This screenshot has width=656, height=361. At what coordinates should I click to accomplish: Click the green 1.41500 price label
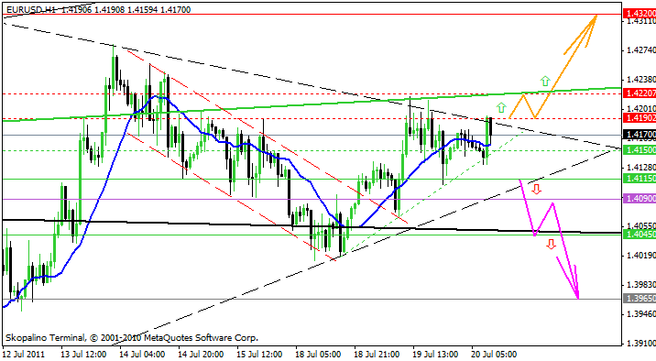[640, 149]
